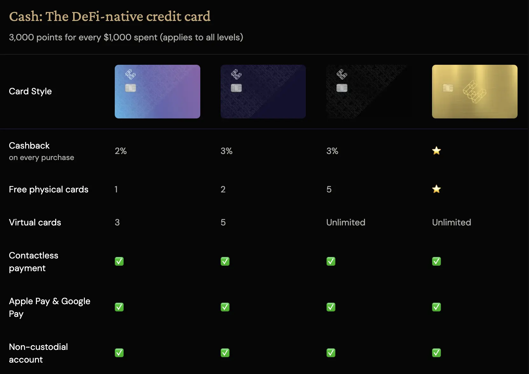Image resolution: width=529 pixels, height=374 pixels.
Task: Click the Cash: The DeFi-native credit card heading
Action: pyautogui.click(x=110, y=17)
